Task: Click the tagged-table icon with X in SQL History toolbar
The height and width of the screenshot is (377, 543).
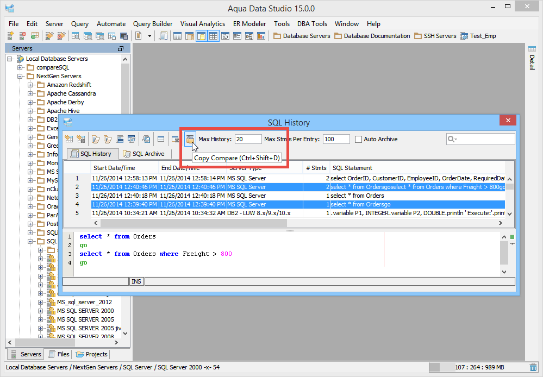Action: click(81, 139)
